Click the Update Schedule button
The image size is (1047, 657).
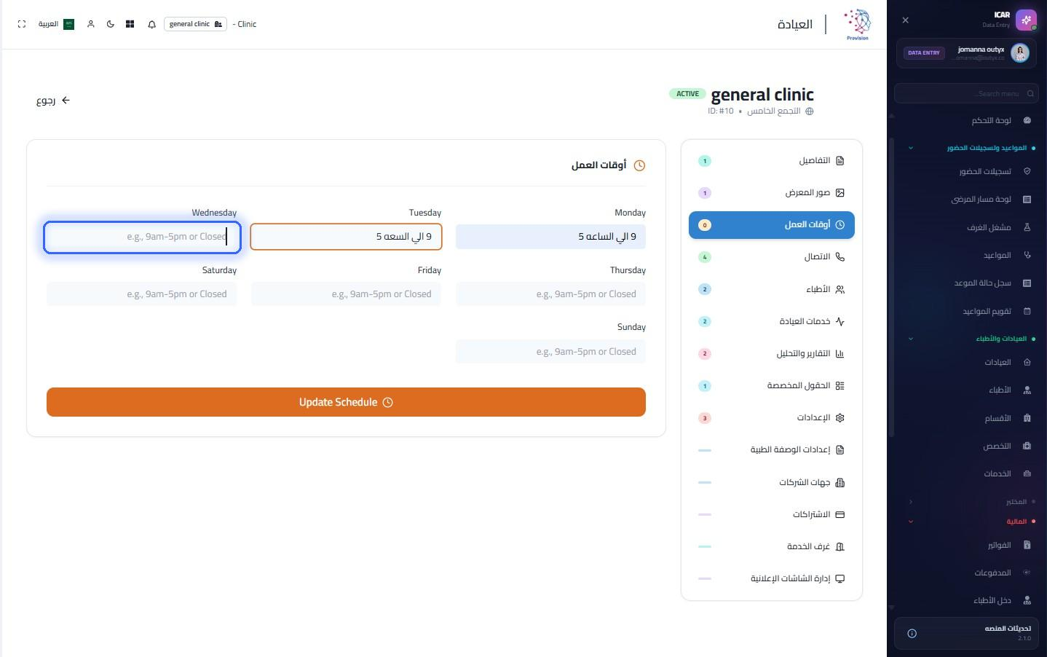(x=346, y=402)
